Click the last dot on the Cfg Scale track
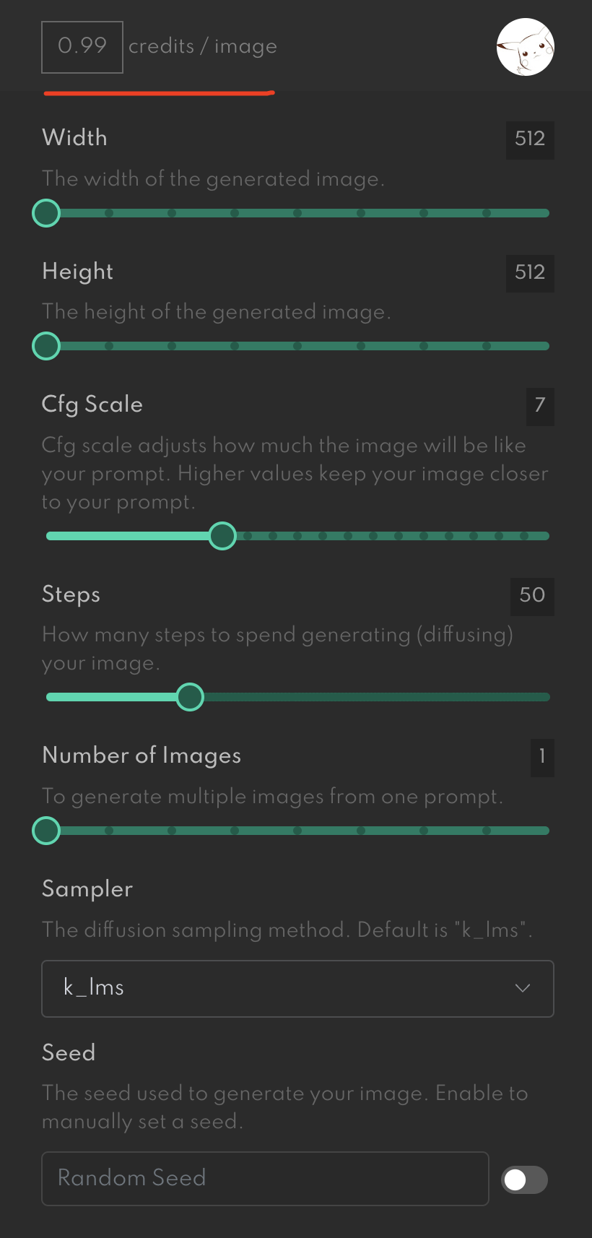The height and width of the screenshot is (1238, 592). pos(524,536)
